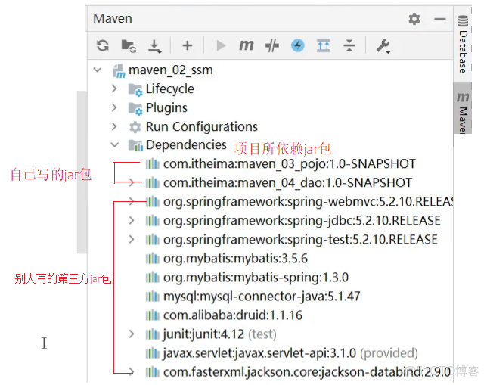The height and width of the screenshot is (385, 487).
Task: Expand spring-jdbc dependency chevron
Action: [132, 220]
